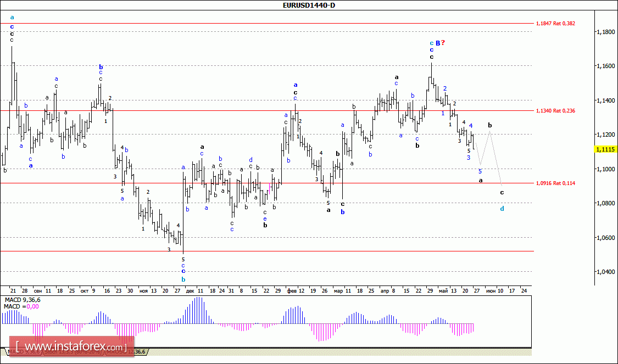Click the EURUSD1440-D chart title
The width and height of the screenshot is (618, 364).
(x=309, y=5)
